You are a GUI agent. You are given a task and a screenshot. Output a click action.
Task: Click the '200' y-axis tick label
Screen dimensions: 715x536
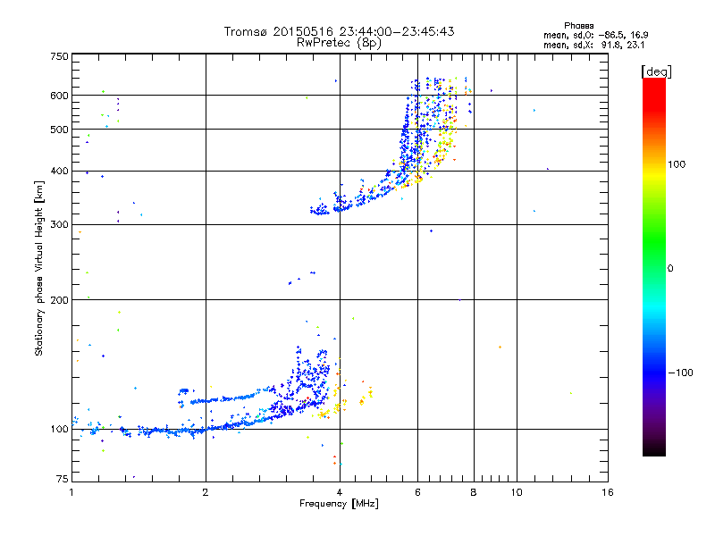[59, 300]
